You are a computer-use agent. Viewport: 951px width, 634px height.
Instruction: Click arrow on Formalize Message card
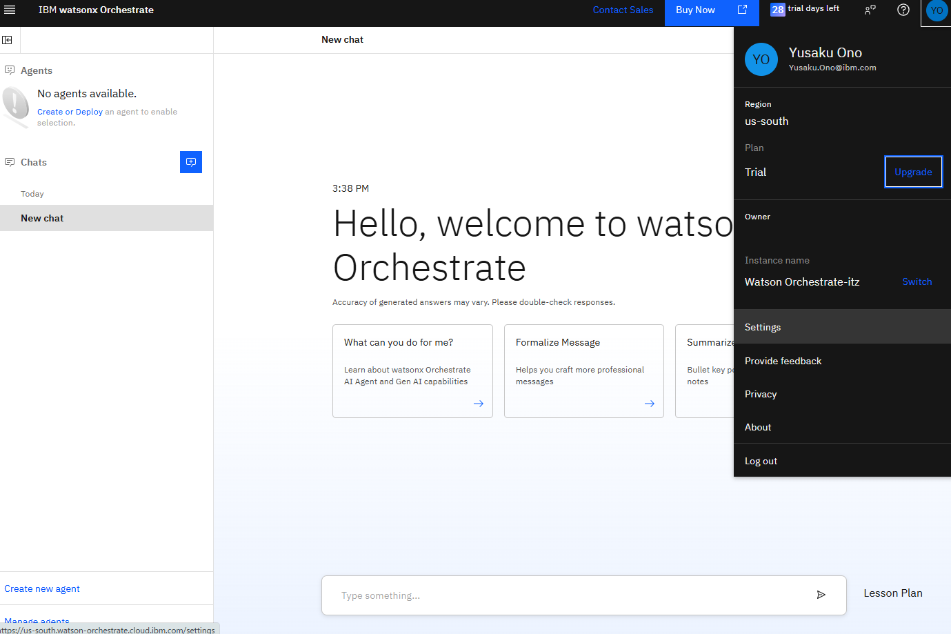(x=650, y=404)
